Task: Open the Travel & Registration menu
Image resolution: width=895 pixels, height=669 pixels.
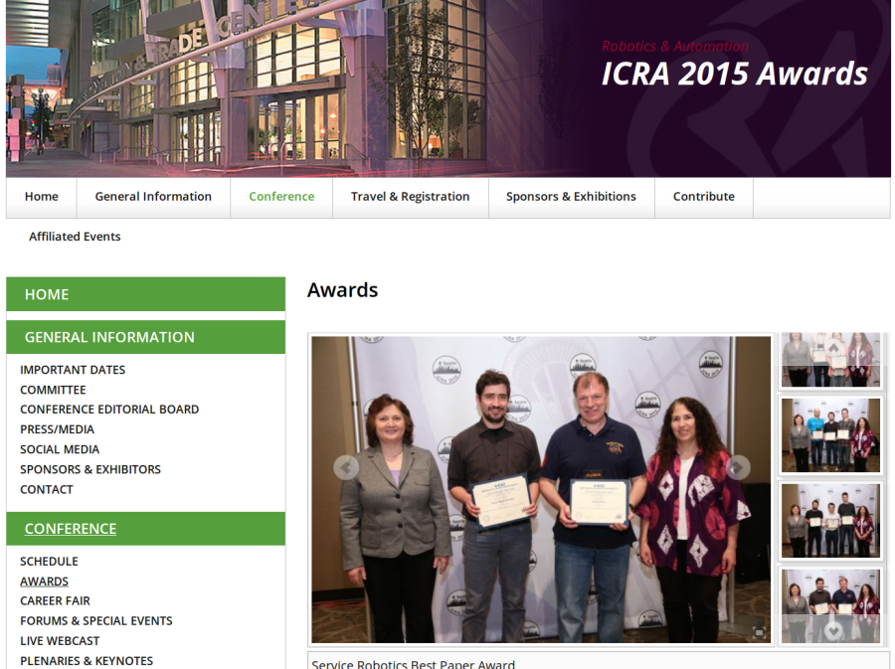Action: (x=410, y=196)
